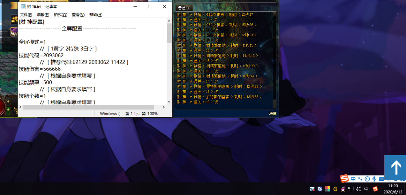Open the volume speaker tray icon
This screenshot has width=406, height=195.
[x=358, y=189]
